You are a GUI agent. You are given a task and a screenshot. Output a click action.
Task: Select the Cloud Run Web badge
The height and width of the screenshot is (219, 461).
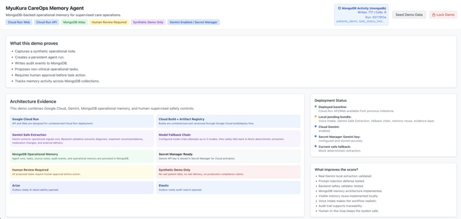pyautogui.click(x=19, y=22)
